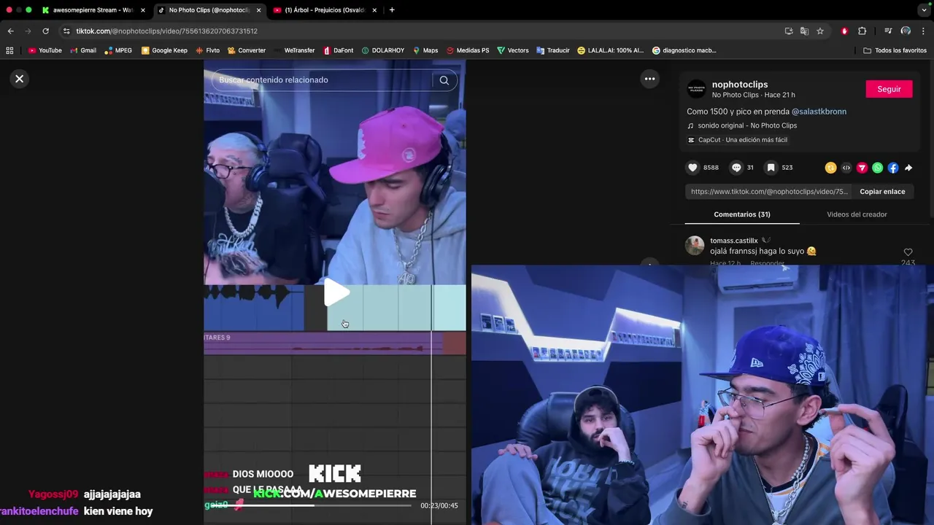Open the nophotoclips profile avatar

[697, 89]
